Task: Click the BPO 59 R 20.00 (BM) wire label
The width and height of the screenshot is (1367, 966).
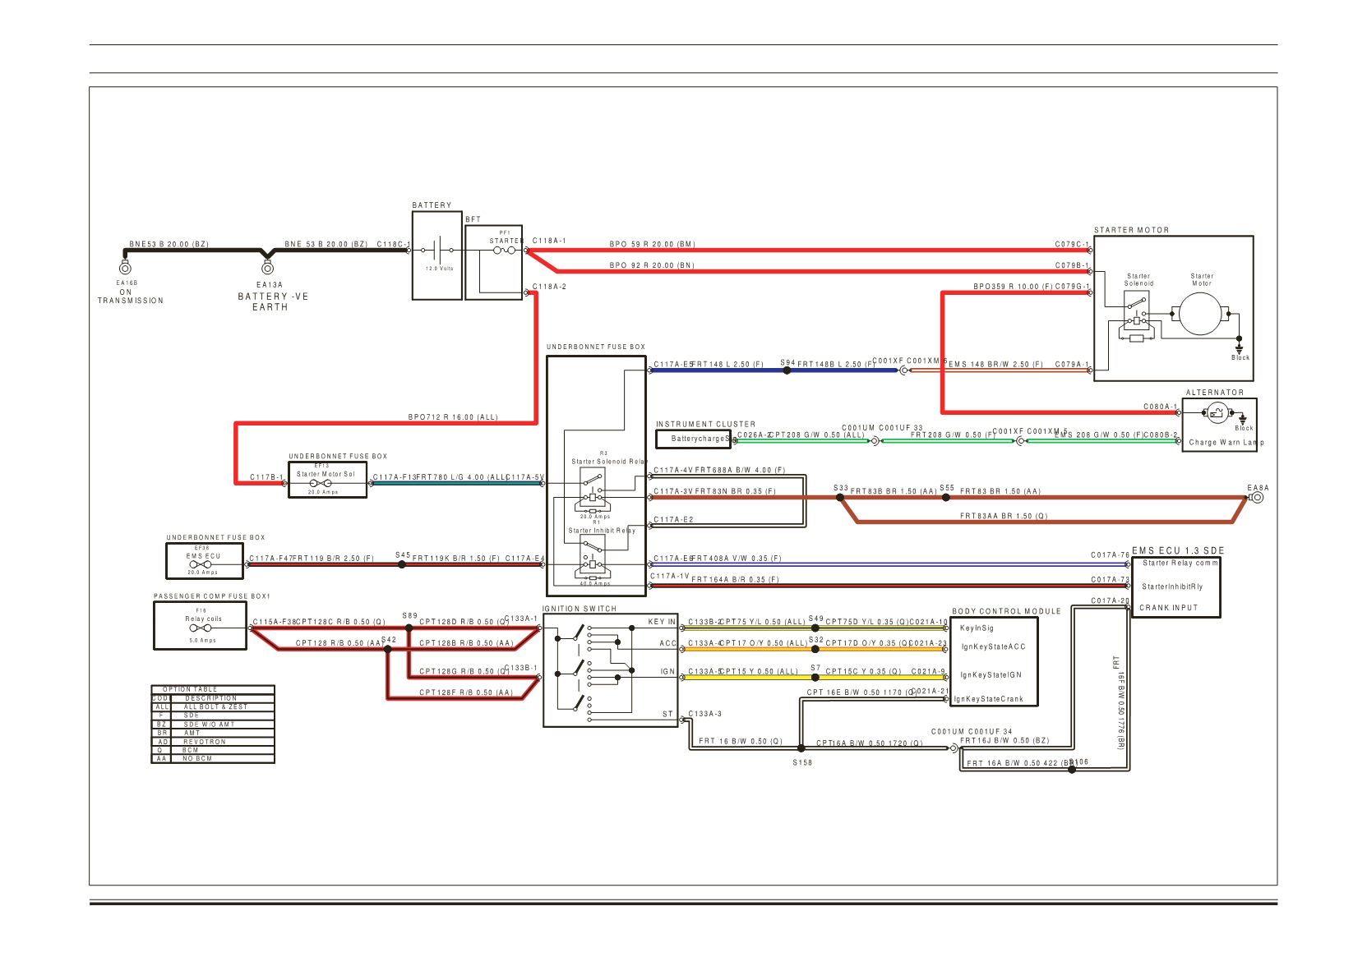Action: (652, 245)
